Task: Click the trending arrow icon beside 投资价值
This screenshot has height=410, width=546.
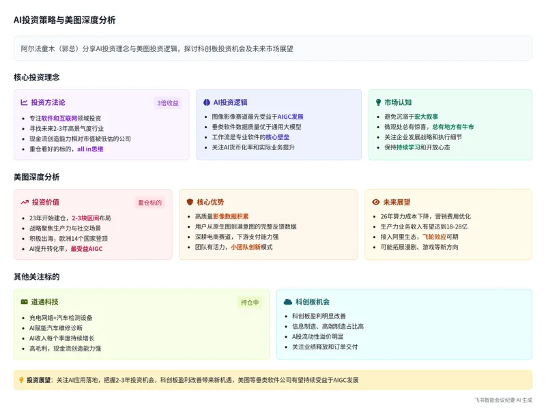Action: 25,202
